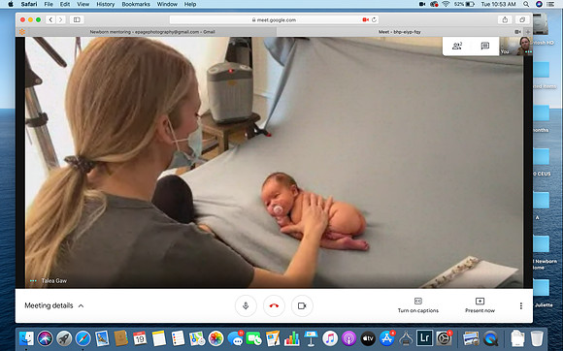Screen dimensions: 563x351
Task: Open the Trash in the Dock
Action: (537, 338)
